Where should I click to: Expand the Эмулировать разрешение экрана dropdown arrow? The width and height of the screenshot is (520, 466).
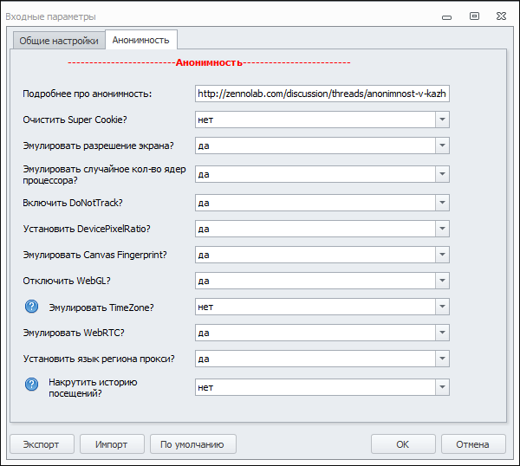(442, 146)
